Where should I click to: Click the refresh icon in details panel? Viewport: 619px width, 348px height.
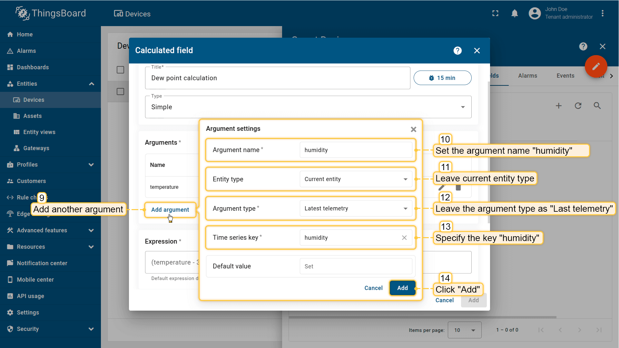pyautogui.click(x=578, y=106)
